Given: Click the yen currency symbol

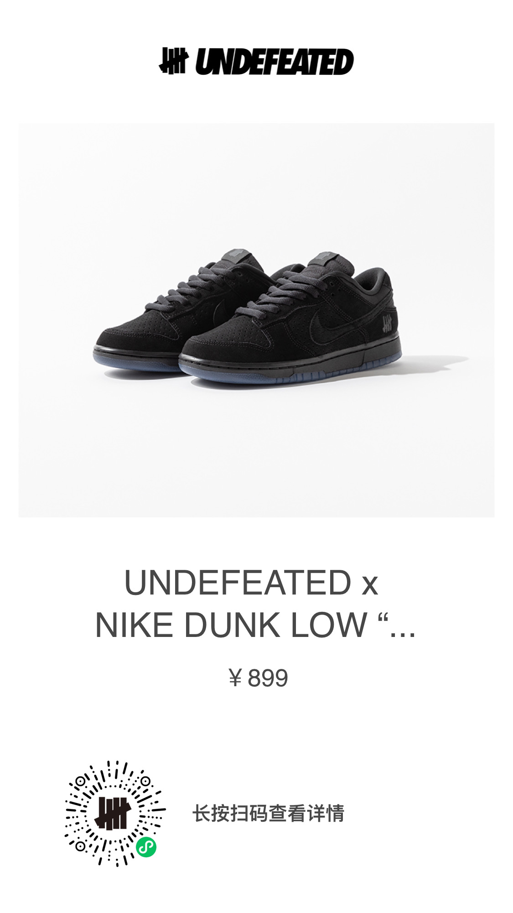Looking at the screenshot, I should click(235, 678).
